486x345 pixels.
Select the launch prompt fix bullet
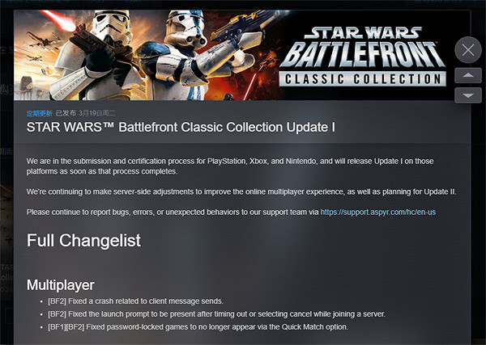pos(216,314)
